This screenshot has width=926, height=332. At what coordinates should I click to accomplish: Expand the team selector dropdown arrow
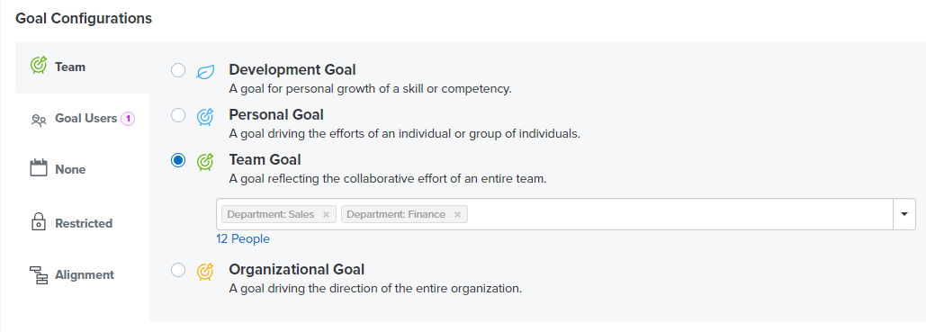tap(904, 214)
